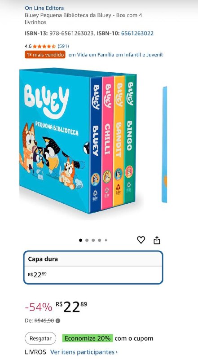Select the first carousel dot
This screenshot has height=359, width=198.
point(80,240)
